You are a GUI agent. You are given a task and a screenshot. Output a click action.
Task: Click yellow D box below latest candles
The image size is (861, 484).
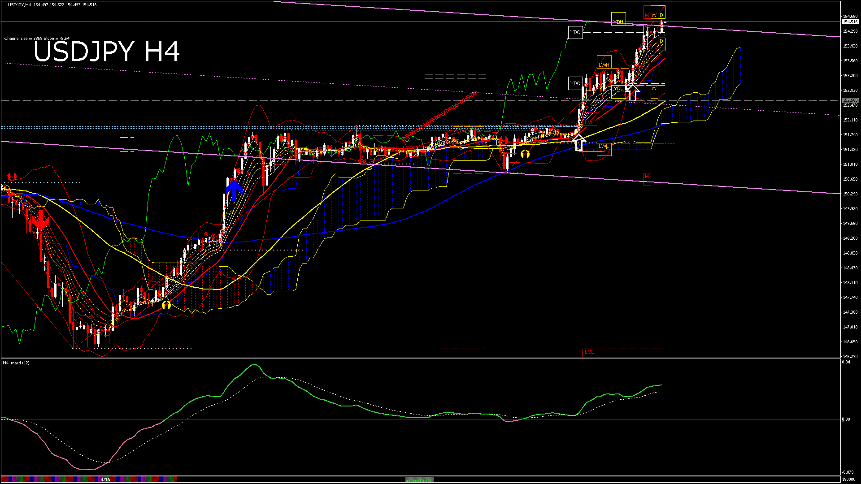point(661,44)
